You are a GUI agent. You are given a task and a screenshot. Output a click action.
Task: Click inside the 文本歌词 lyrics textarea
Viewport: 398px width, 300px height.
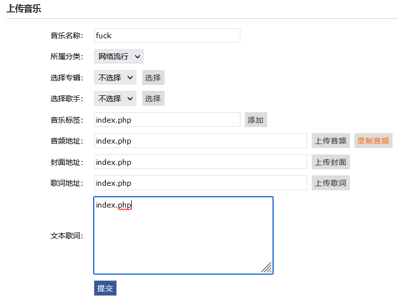(182, 233)
